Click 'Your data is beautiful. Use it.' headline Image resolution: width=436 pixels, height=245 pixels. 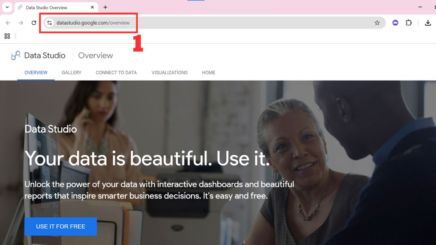[x=147, y=158]
